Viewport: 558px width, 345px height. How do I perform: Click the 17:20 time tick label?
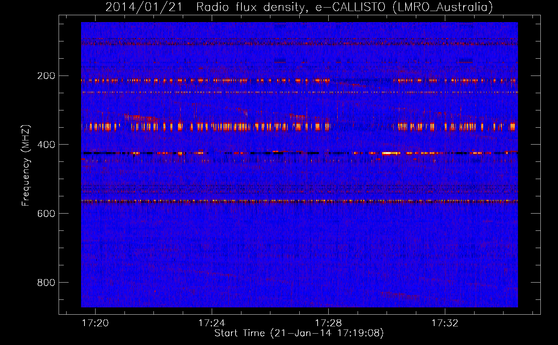click(x=95, y=323)
